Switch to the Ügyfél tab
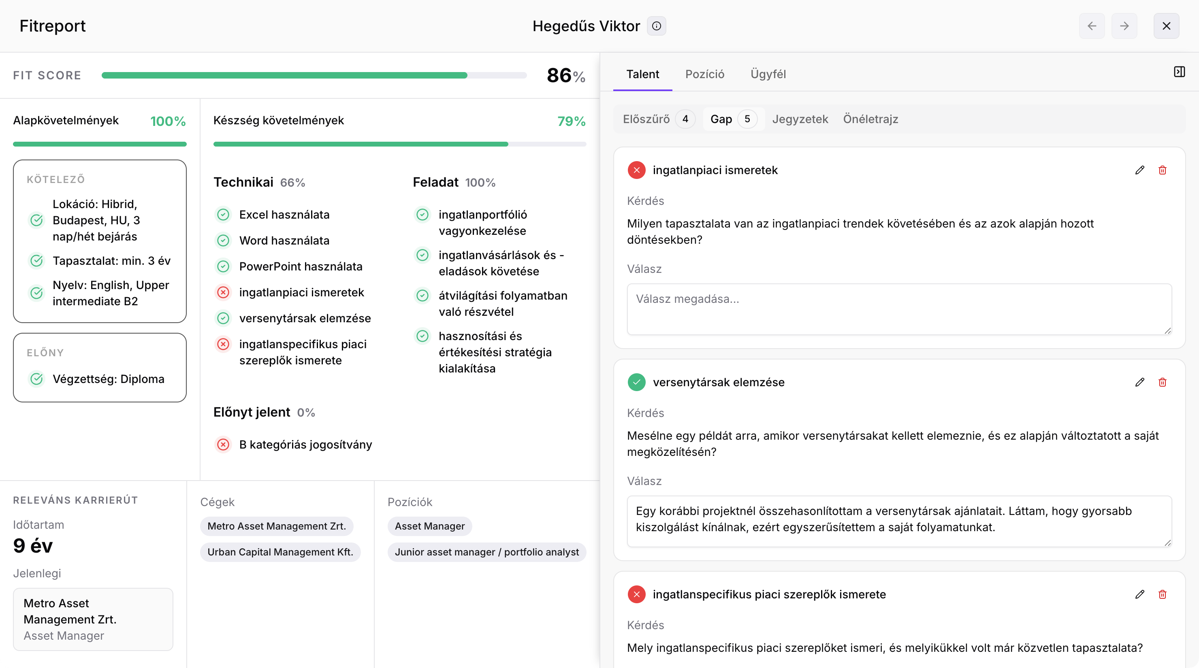This screenshot has height=668, width=1199. 768,74
